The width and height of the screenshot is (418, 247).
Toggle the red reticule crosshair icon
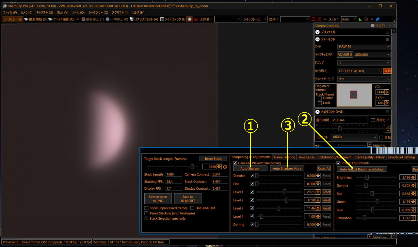click(320, 19)
